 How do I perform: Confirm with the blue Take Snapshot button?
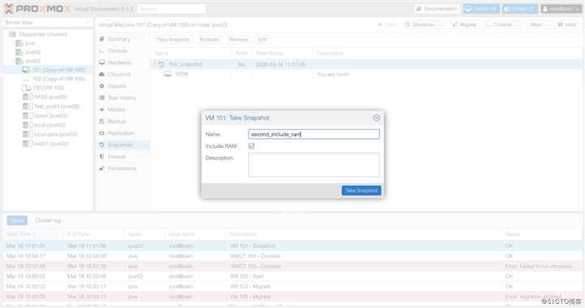(361, 190)
